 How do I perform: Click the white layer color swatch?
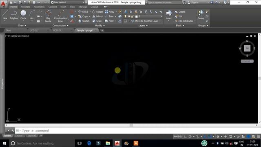pyautogui.click(x=137, y=16)
